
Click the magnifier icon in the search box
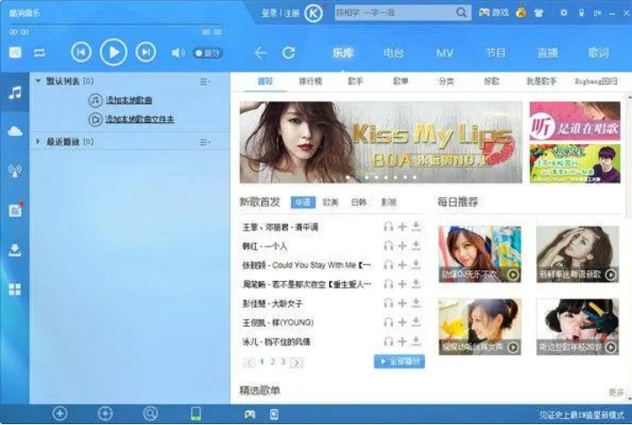[461, 13]
